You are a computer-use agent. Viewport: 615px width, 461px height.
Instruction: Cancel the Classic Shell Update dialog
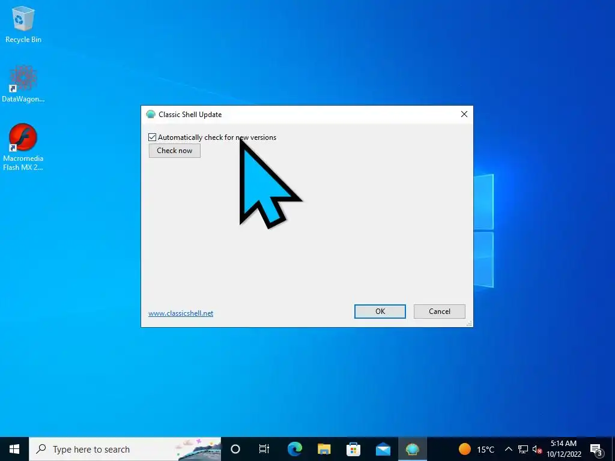coord(439,312)
